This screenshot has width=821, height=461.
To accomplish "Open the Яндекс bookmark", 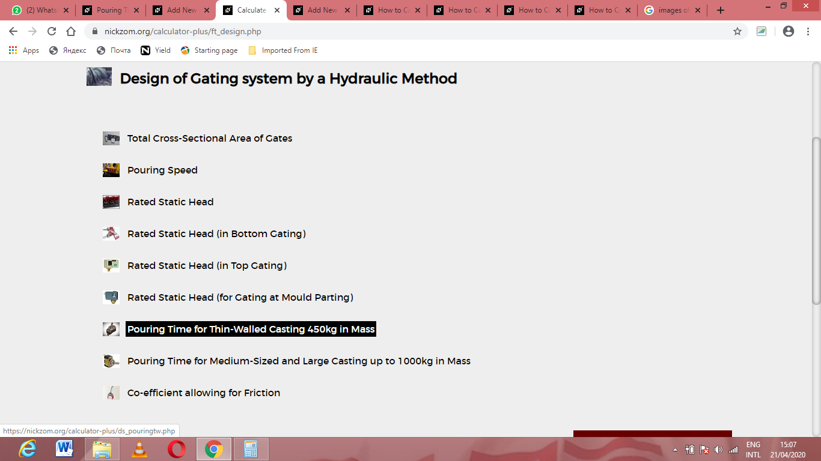I will point(68,50).
